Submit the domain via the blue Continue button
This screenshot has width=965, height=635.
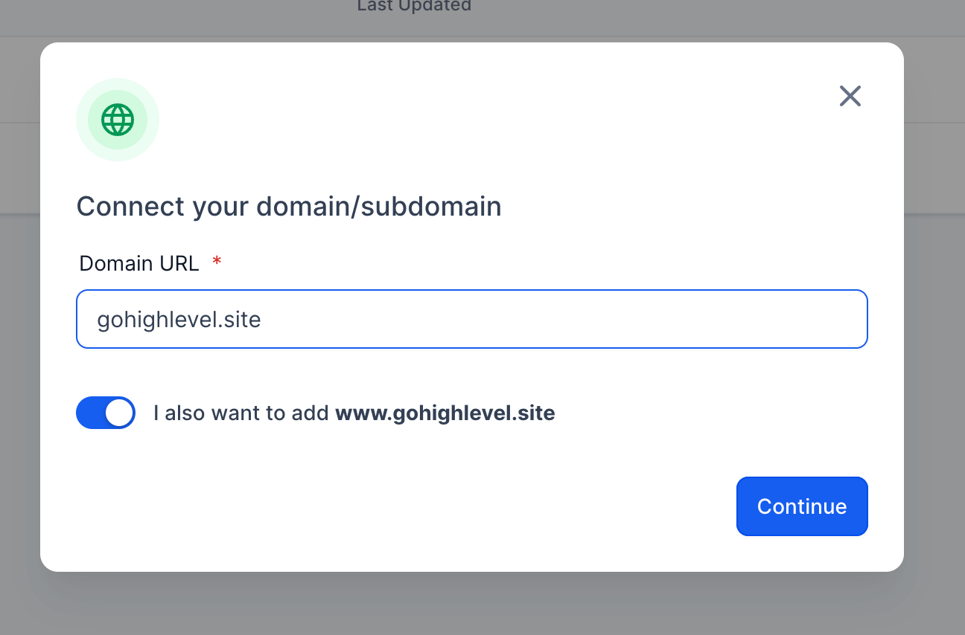802,506
